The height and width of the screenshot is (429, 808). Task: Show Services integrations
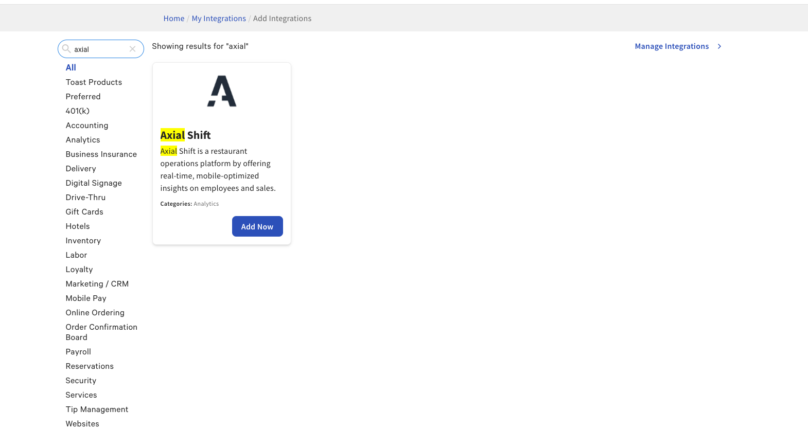(x=81, y=395)
